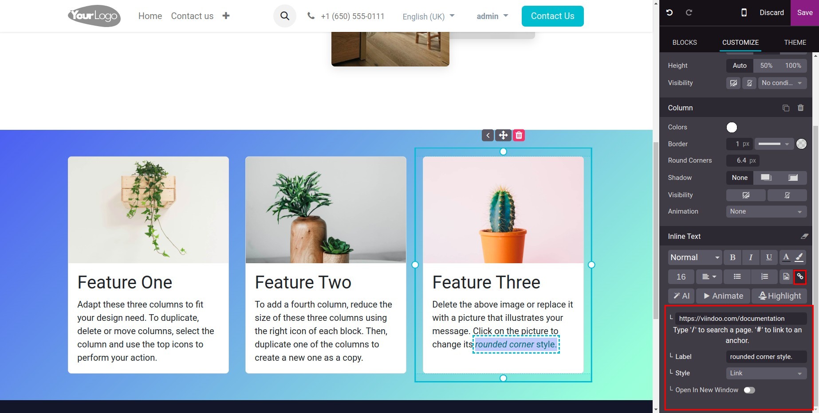Open the white Colors swatch
819x413 pixels.
coord(732,128)
